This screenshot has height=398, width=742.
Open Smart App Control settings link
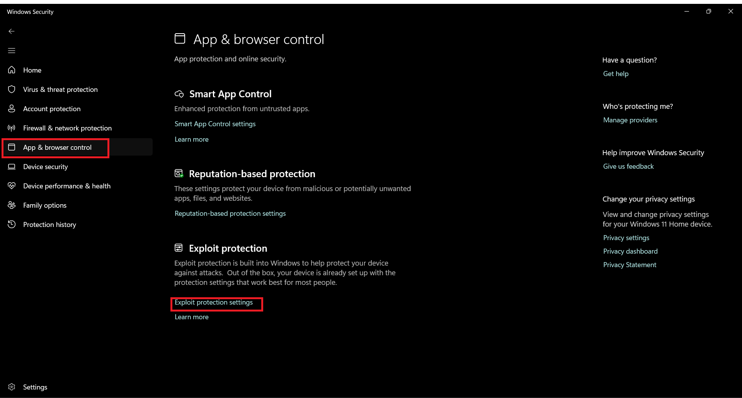tap(215, 124)
